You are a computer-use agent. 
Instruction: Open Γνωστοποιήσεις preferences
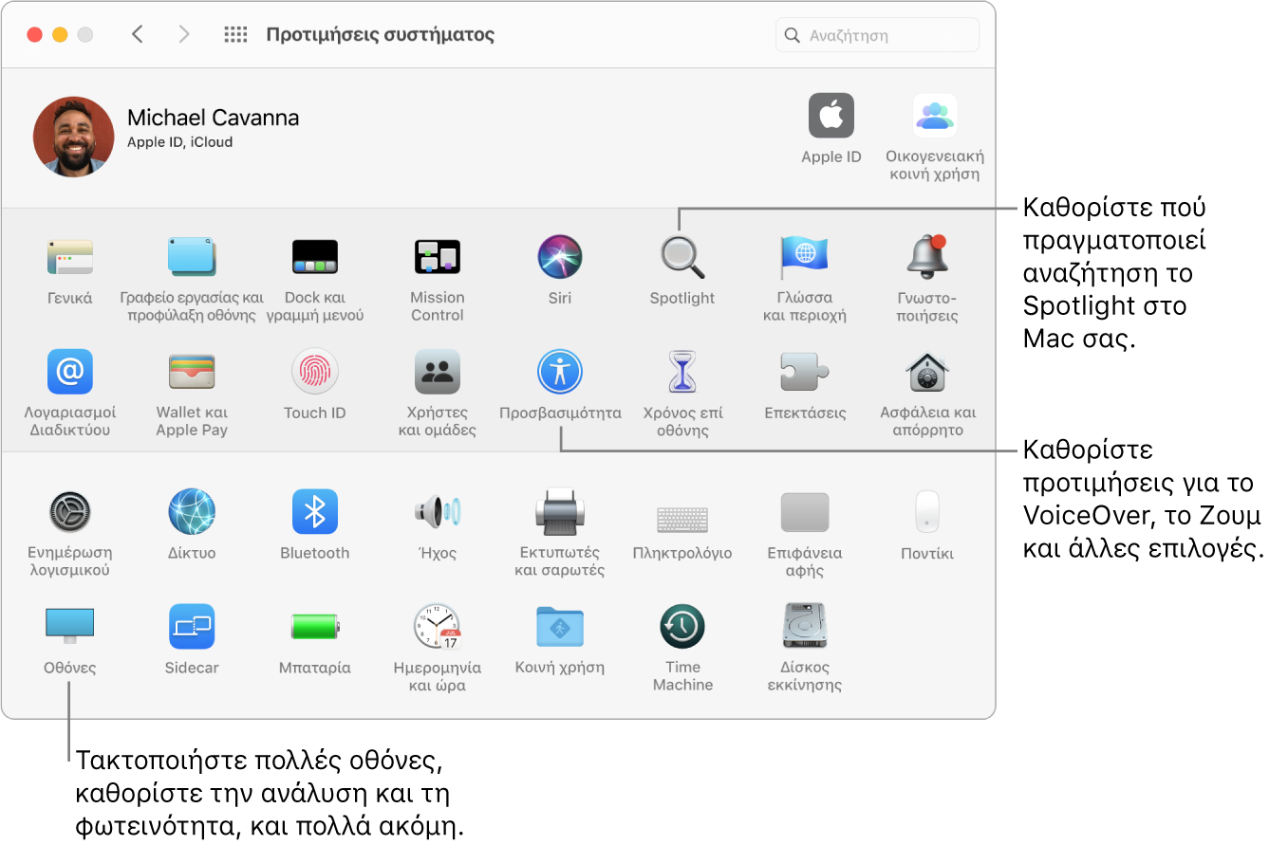tap(927, 257)
